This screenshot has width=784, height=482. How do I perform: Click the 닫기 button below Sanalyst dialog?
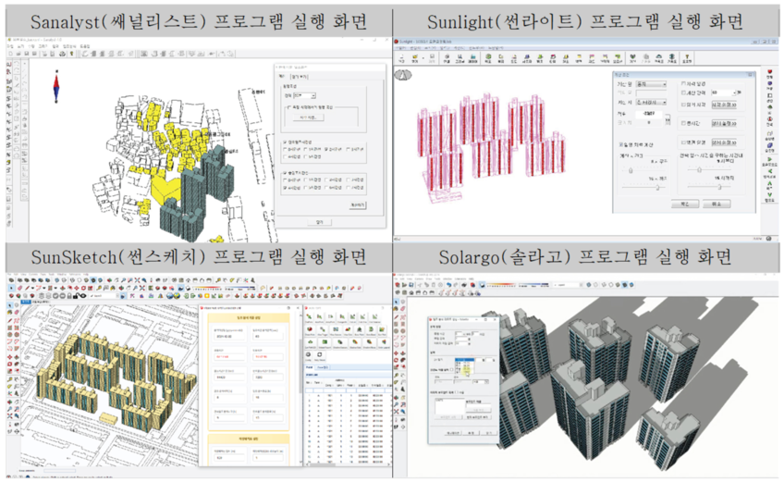pyautogui.click(x=319, y=221)
